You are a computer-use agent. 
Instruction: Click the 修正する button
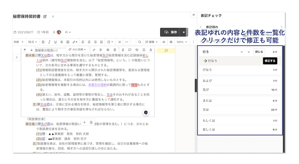point(270,61)
